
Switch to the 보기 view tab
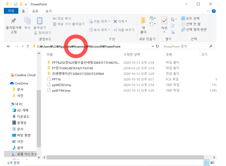pyautogui.click(x=48, y=11)
